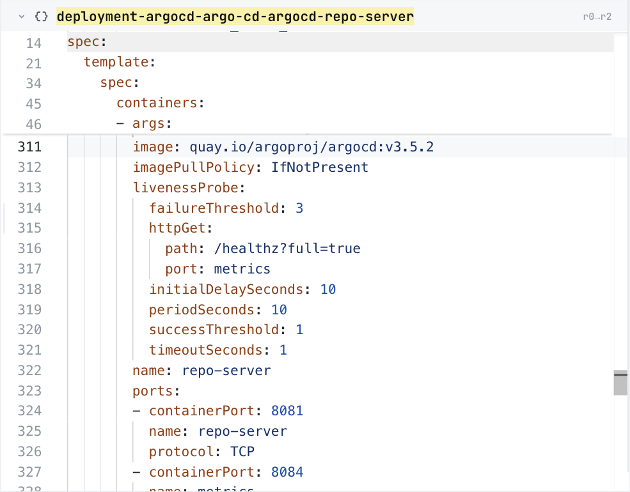Screen dimensions: 630x492
Task: Jump to sticky 'spec:' line 34
Action: [120, 82]
